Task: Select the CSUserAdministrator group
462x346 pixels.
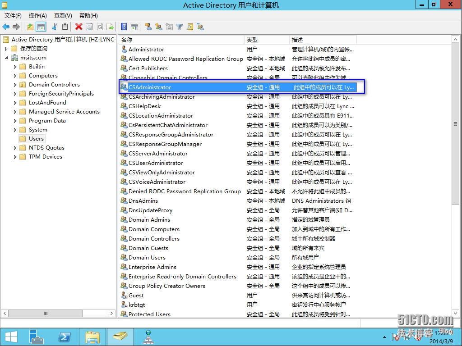Action: (x=237, y=163)
